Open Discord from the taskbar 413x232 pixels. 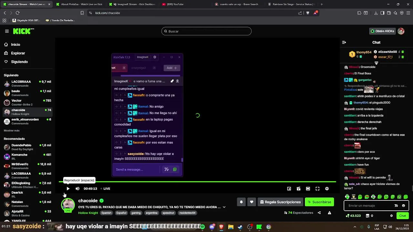[x=212, y=227]
